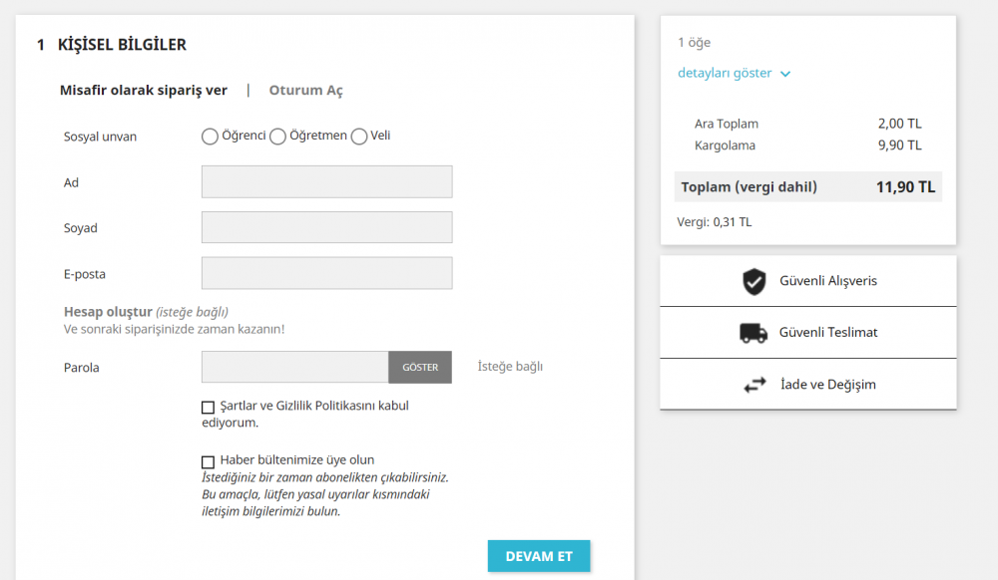The image size is (998, 580).
Task: Select Misafir olarak sipariş ver tab
Action: [x=143, y=91]
